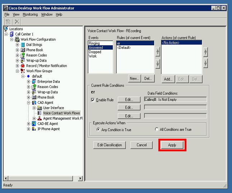Open the Window menu

click(47, 14)
